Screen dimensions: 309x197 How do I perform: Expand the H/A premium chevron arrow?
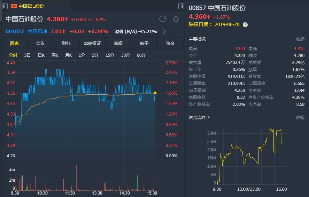pos(164,31)
